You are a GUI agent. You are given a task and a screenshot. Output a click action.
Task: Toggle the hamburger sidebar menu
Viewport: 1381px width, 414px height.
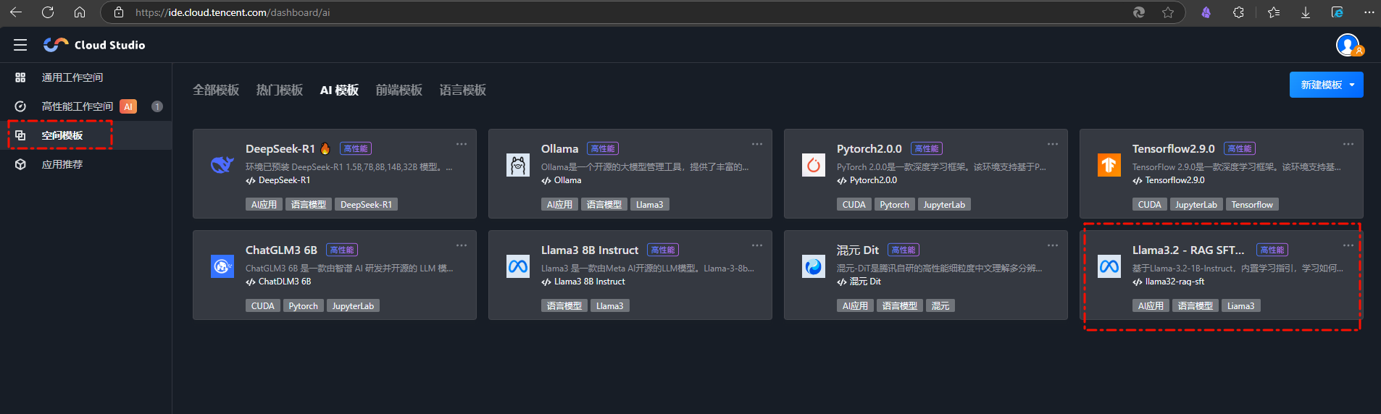click(20, 45)
